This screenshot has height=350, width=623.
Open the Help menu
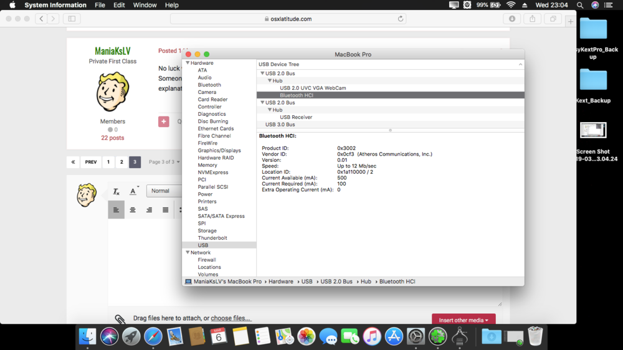[172, 5]
